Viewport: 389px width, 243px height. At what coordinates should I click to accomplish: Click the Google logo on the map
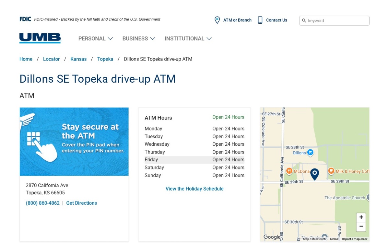click(272, 237)
